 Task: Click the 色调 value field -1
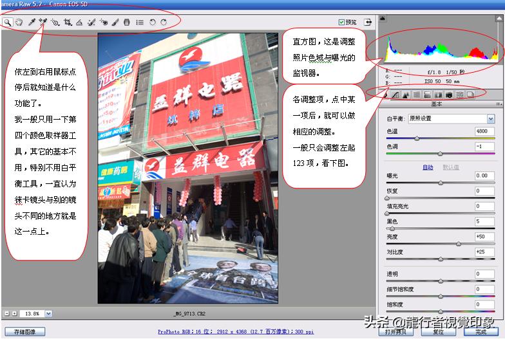pyautogui.click(x=484, y=147)
